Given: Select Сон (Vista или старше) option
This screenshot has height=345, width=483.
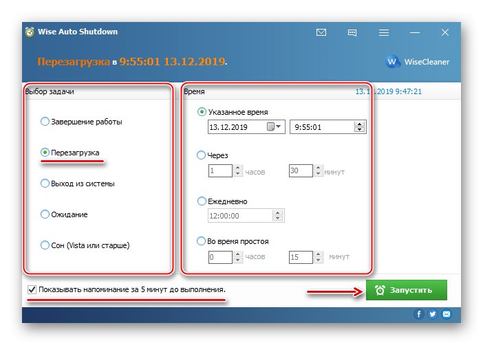Looking at the screenshot, I should (x=85, y=245).
